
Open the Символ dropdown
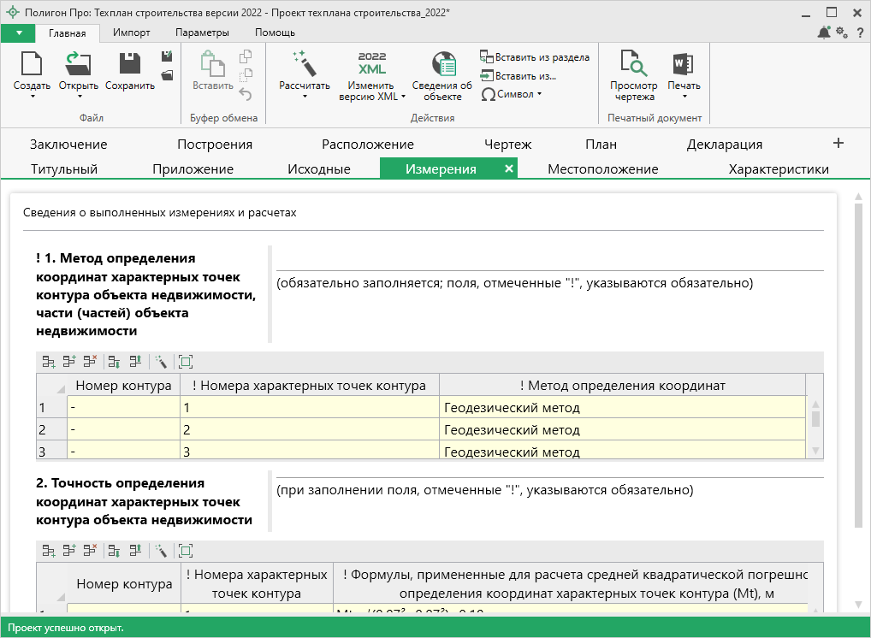click(512, 94)
